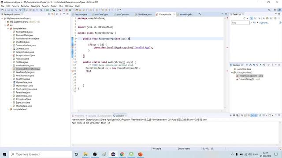Click the New Java Class toolbar icon
The image size is (282, 158).
click(x=70, y=10)
